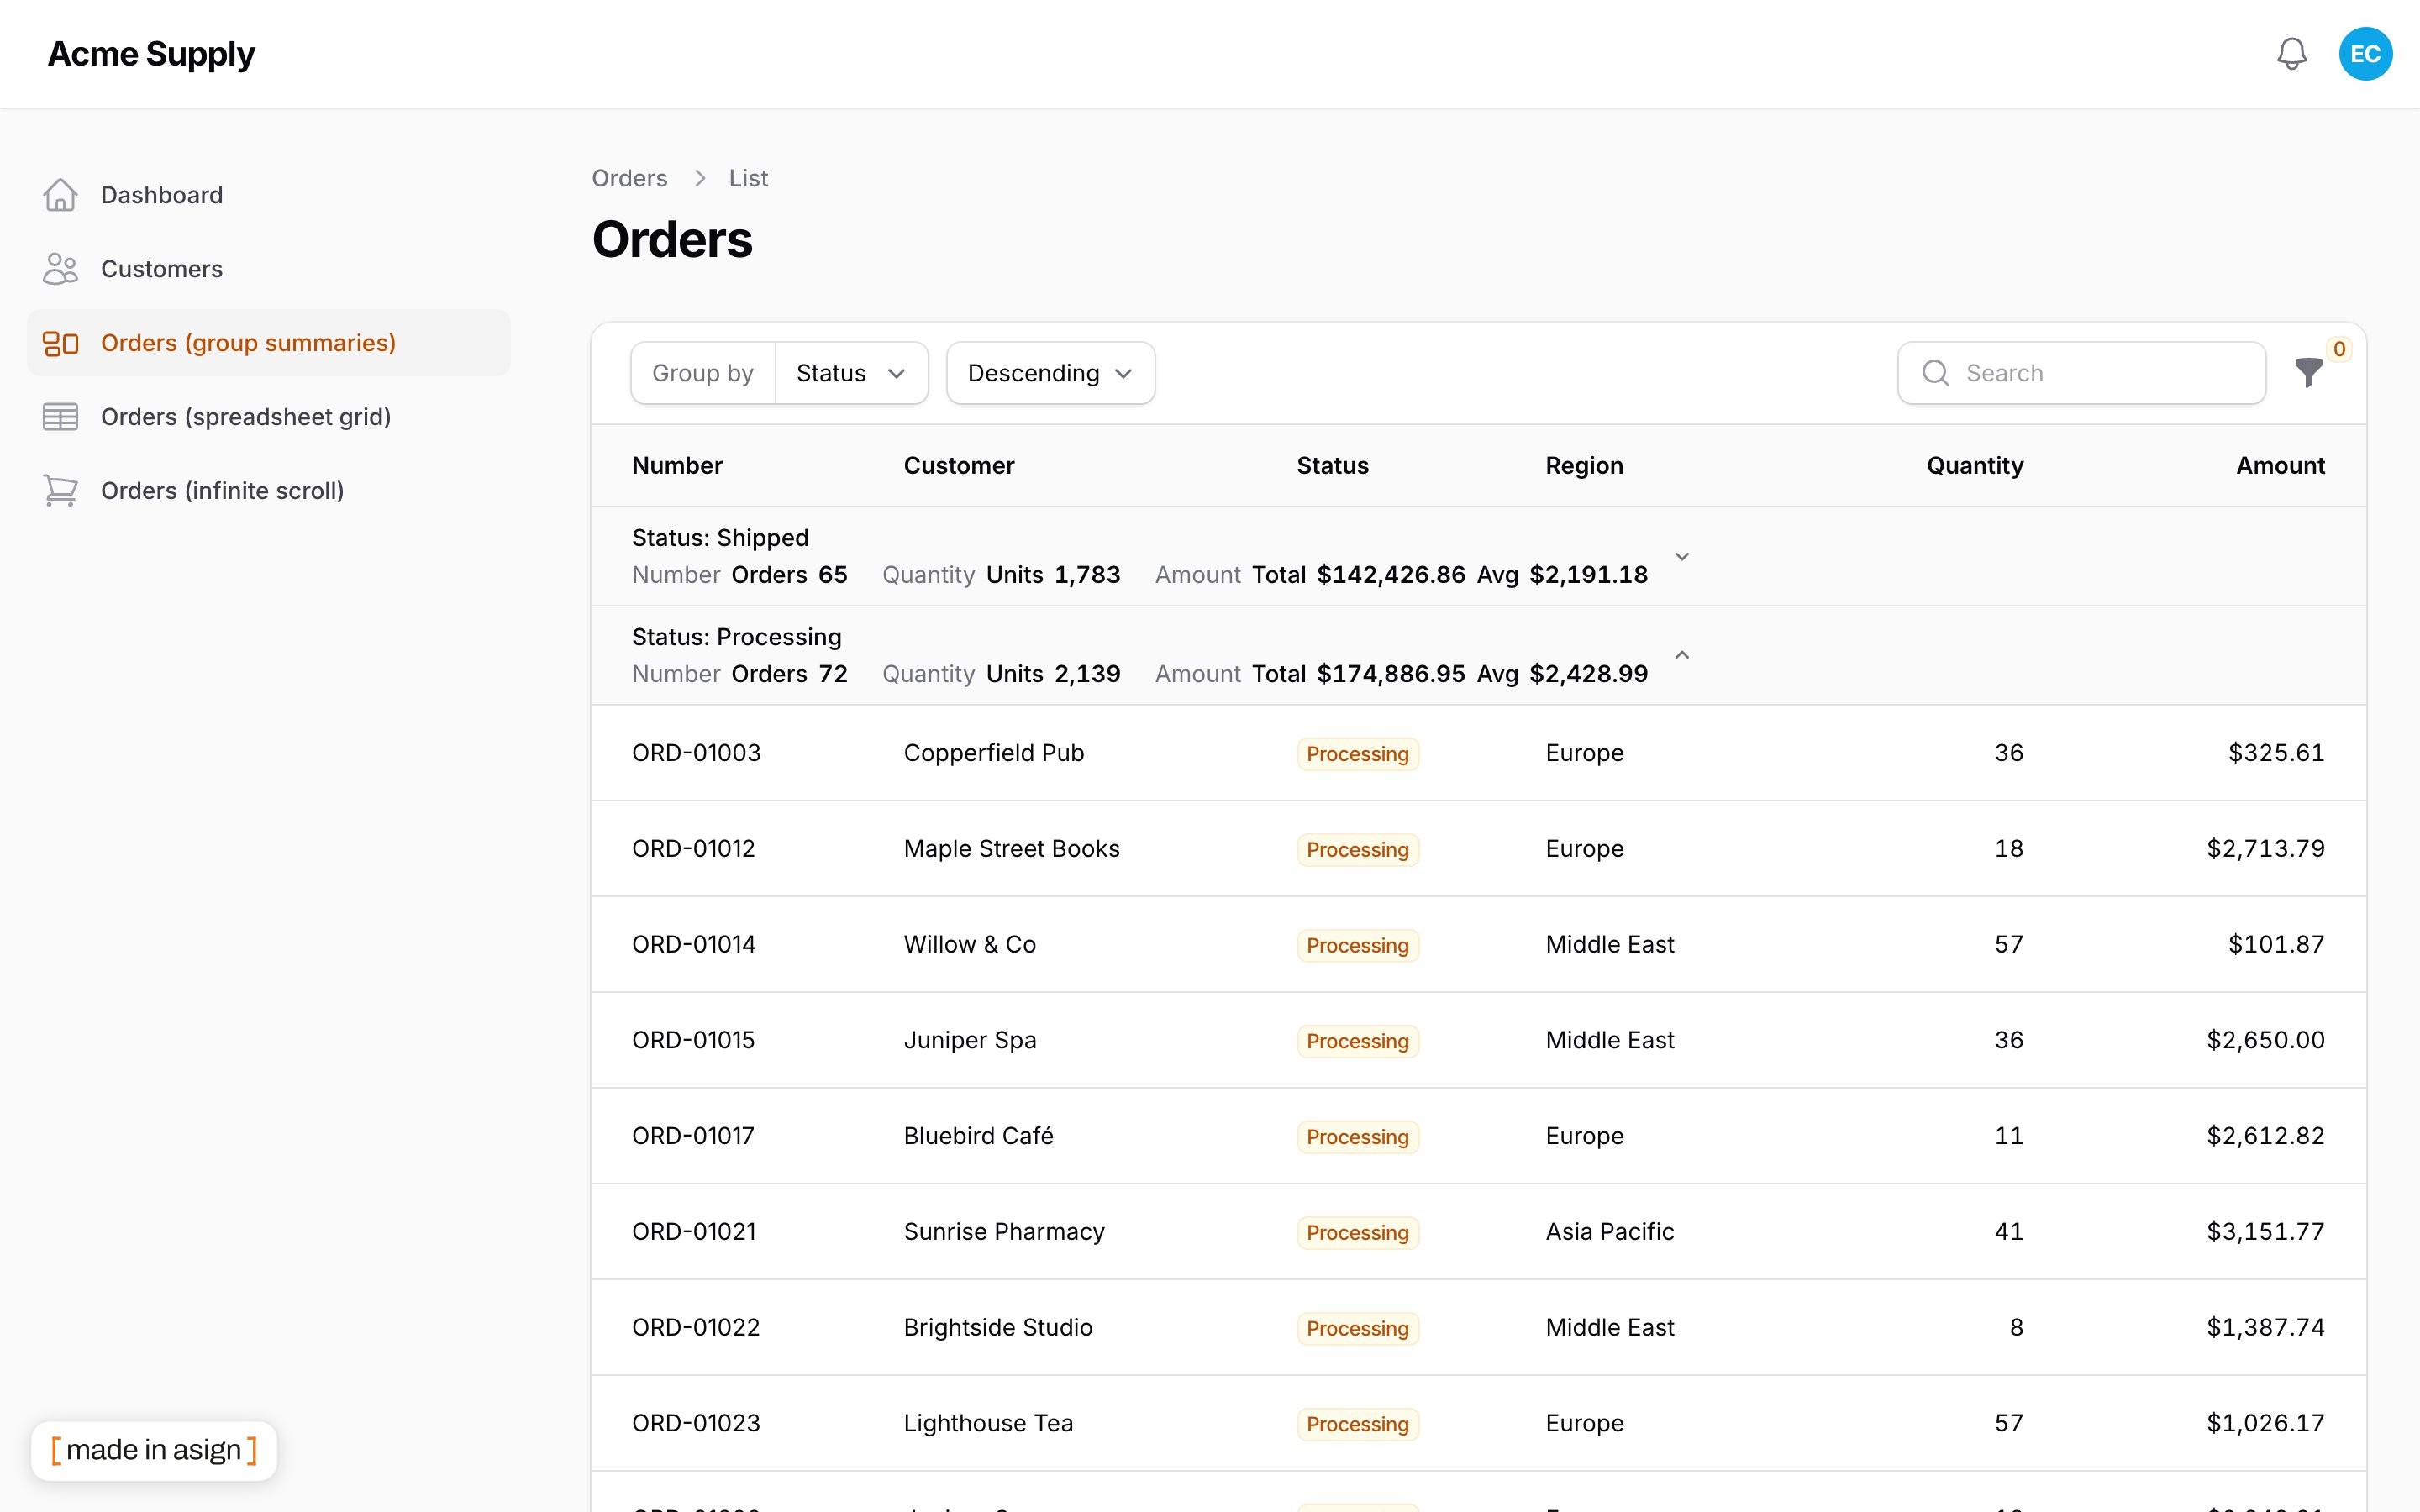Image resolution: width=2420 pixels, height=1512 pixels.
Task: Open the filter funnel icon
Action: [x=2308, y=373]
